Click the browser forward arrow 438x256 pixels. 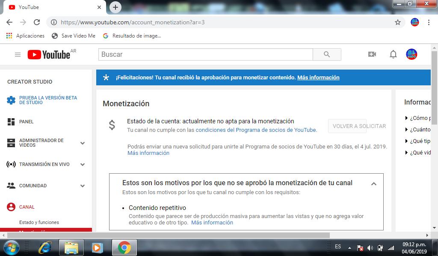coord(23,22)
